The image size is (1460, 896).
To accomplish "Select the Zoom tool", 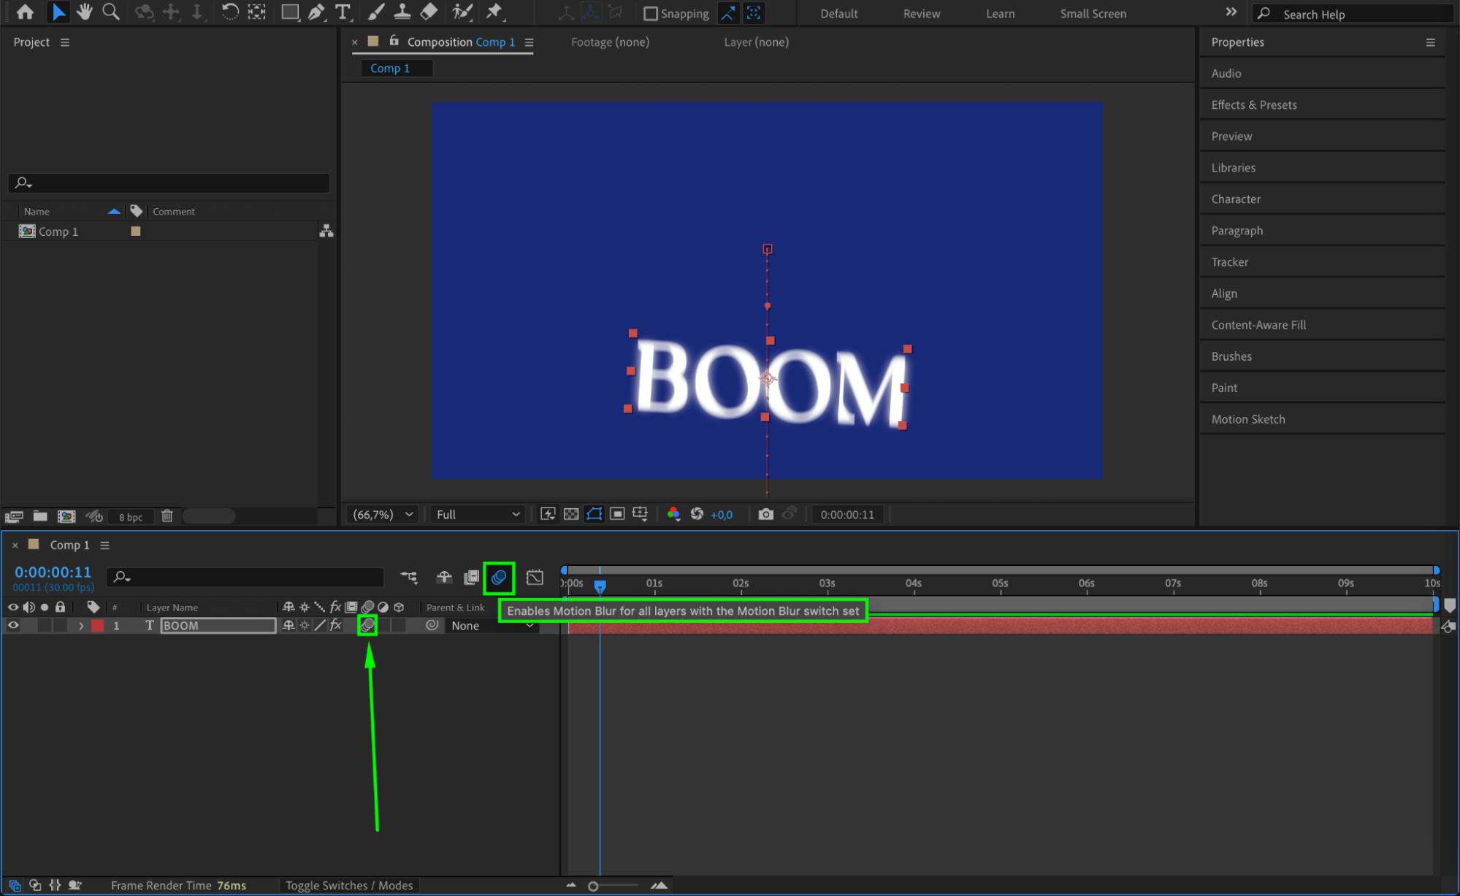I will click(x=111, y=12).
